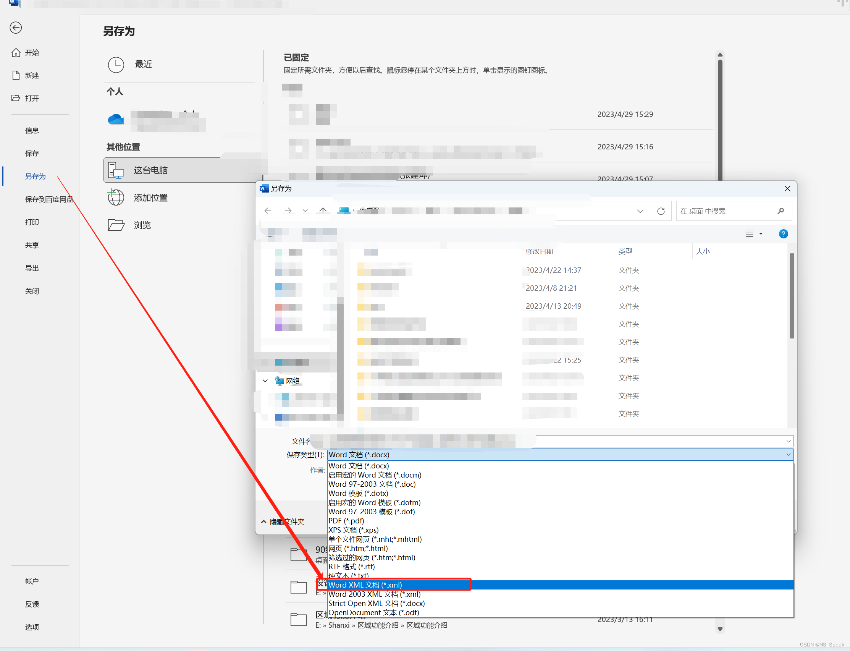Viewport: 850px width, 651px height.
Task: Go up one folder level in dialog
Action: (x=323, y=211)
